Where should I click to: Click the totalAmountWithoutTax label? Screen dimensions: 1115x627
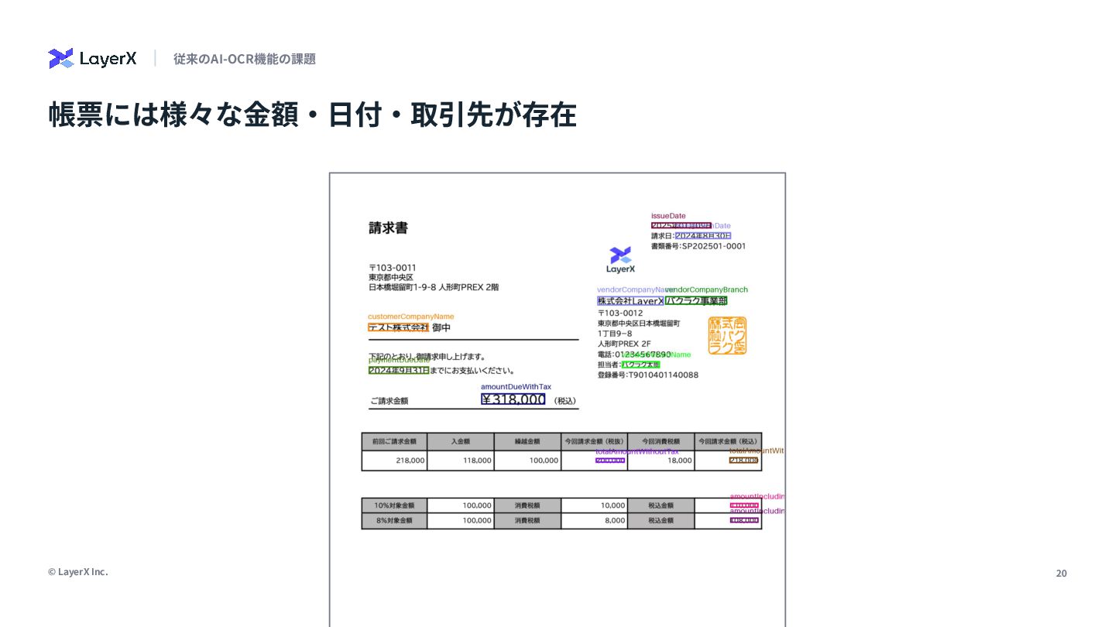[637, 451]
